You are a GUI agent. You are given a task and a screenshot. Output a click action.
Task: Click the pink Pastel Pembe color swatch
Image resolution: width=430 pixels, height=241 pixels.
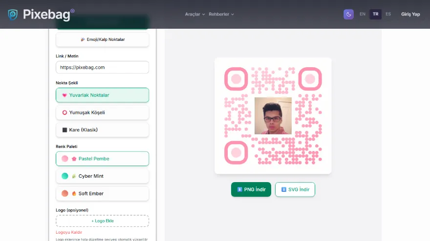(x=64, y=159)
